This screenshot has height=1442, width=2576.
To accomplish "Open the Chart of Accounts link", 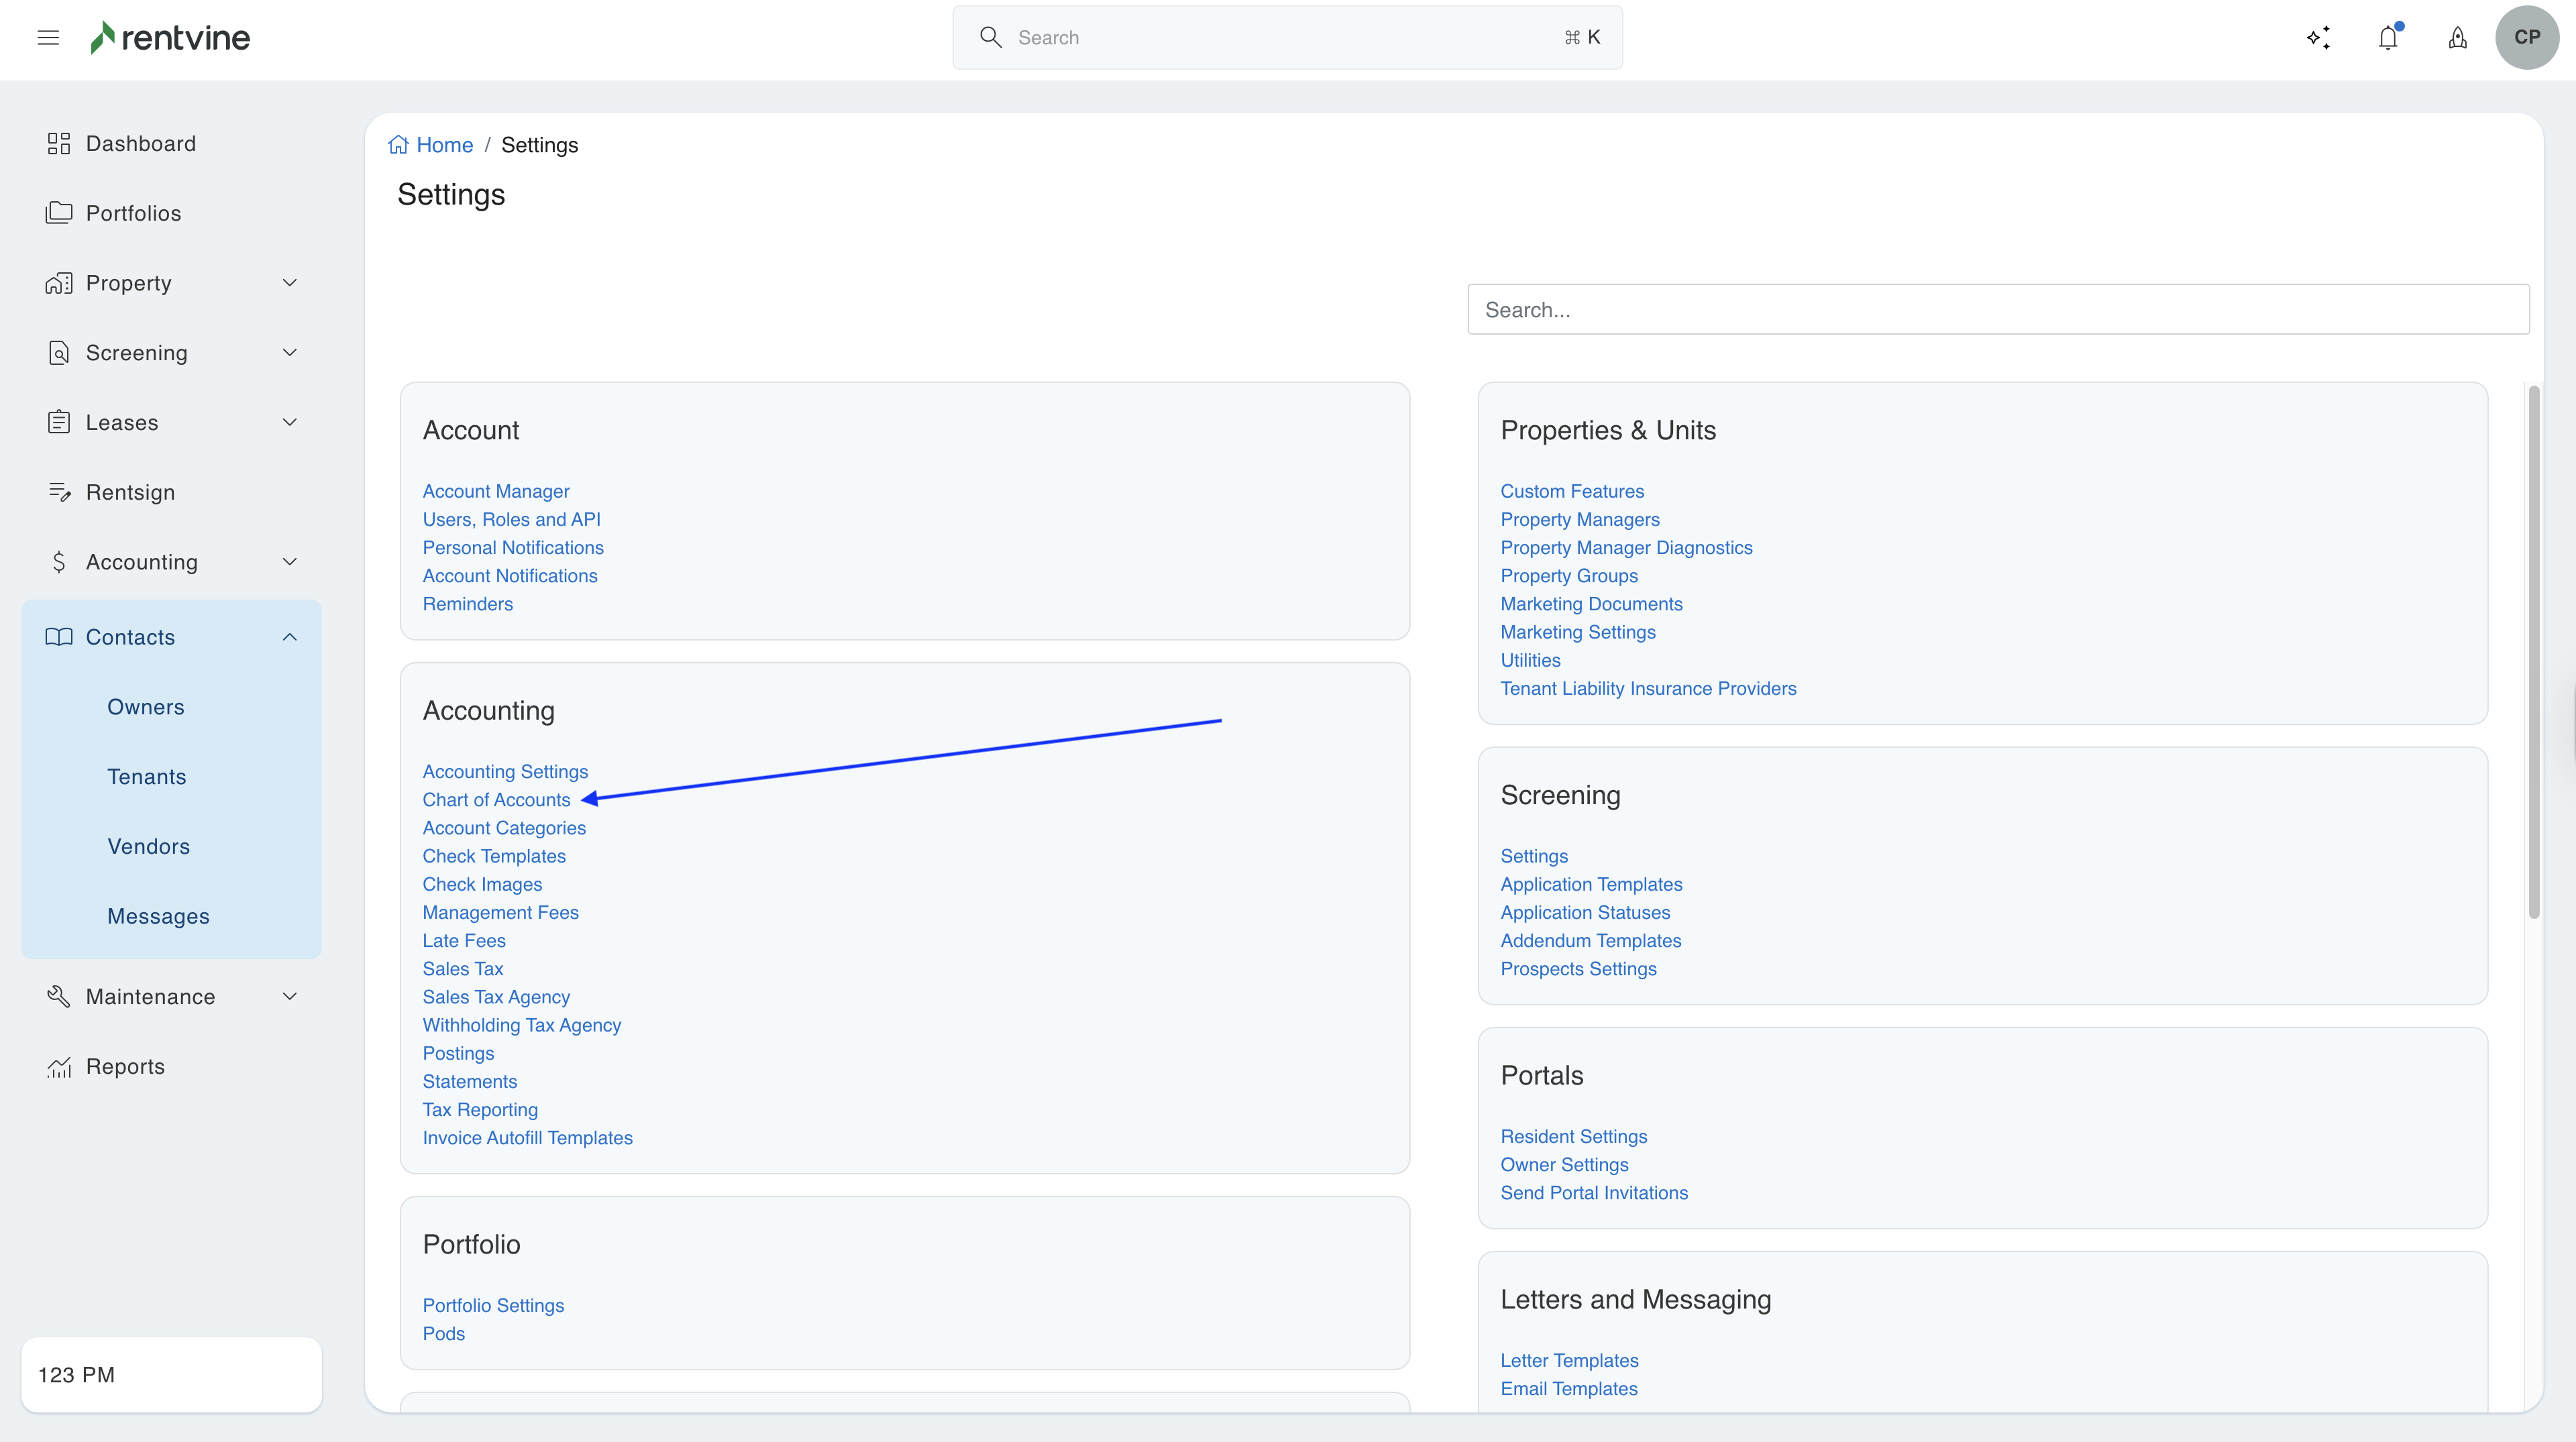I will [x=496, y=800].
